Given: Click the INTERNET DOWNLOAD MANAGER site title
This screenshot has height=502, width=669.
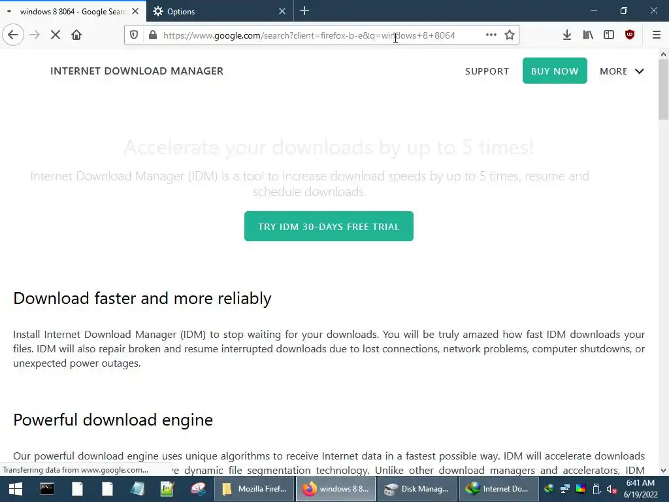Looking at the screenshot, I should coord(137,71).
